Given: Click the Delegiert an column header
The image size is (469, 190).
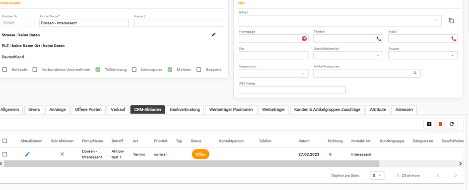Looking at the screenshot, I should [x=423, y=141].
